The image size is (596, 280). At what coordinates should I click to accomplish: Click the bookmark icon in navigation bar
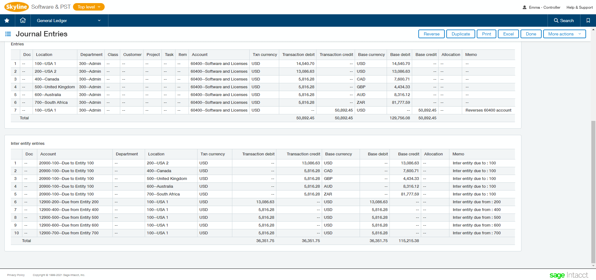tap(588, 20)
